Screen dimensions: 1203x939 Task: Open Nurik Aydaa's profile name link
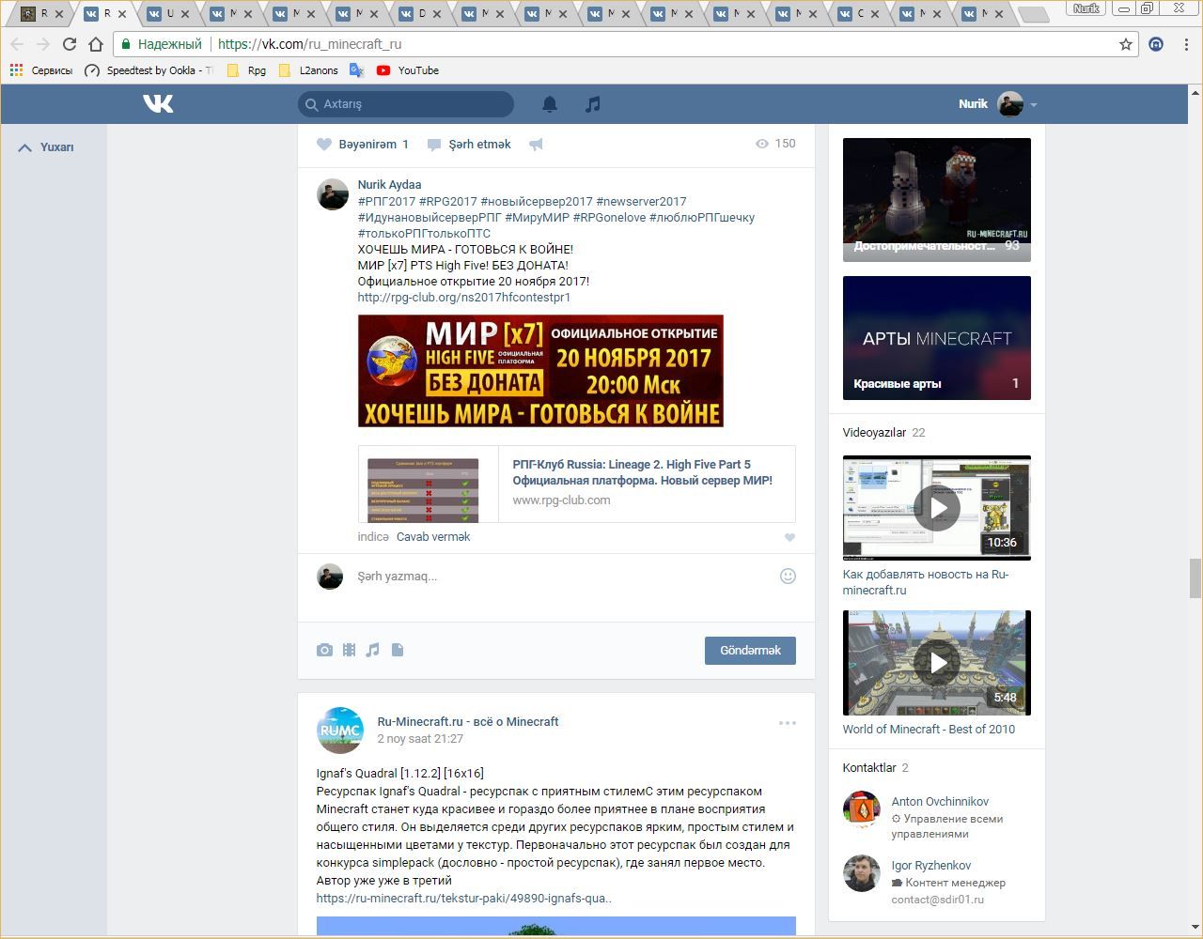[389, 185]
